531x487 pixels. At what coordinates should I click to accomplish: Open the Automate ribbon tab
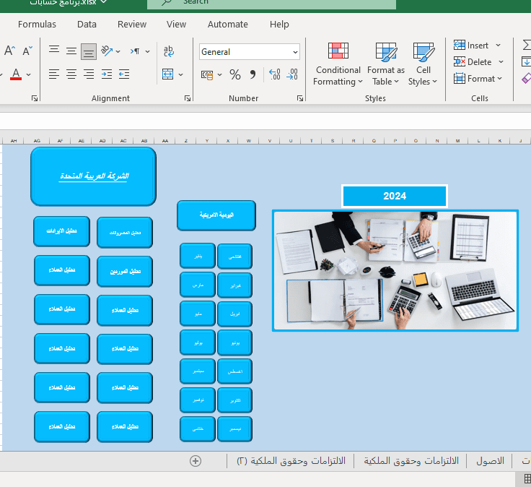(x=227, y=25)
